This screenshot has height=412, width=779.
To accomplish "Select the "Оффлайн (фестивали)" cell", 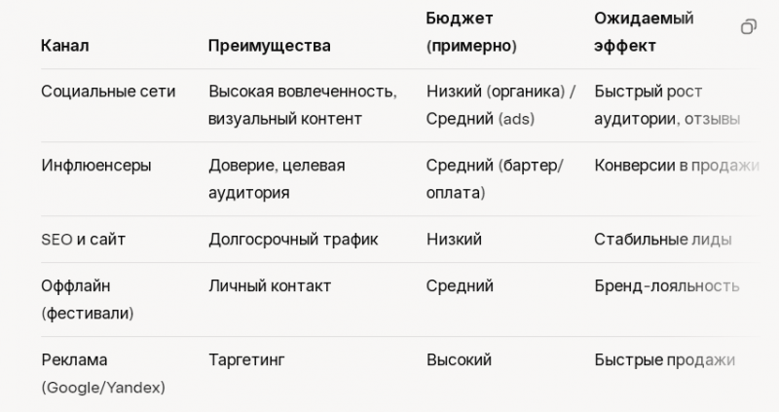I will point(88,300).
